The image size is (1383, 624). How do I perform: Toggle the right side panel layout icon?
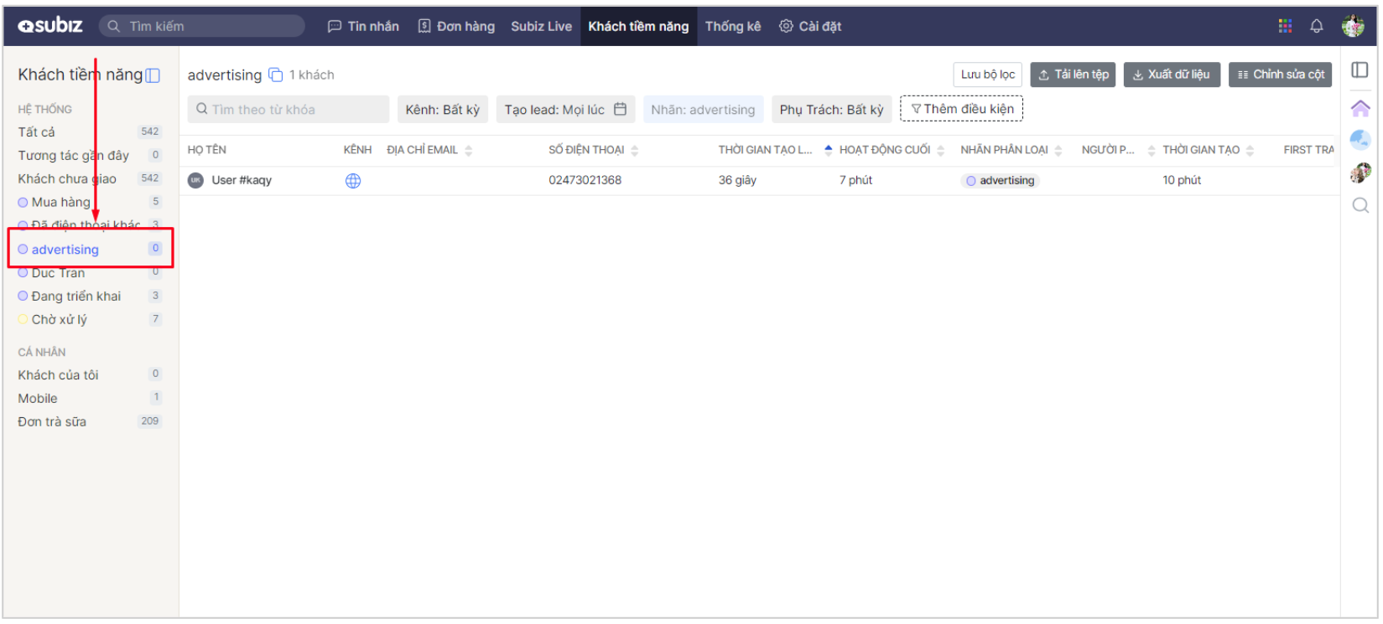(x=1360, y=70)
